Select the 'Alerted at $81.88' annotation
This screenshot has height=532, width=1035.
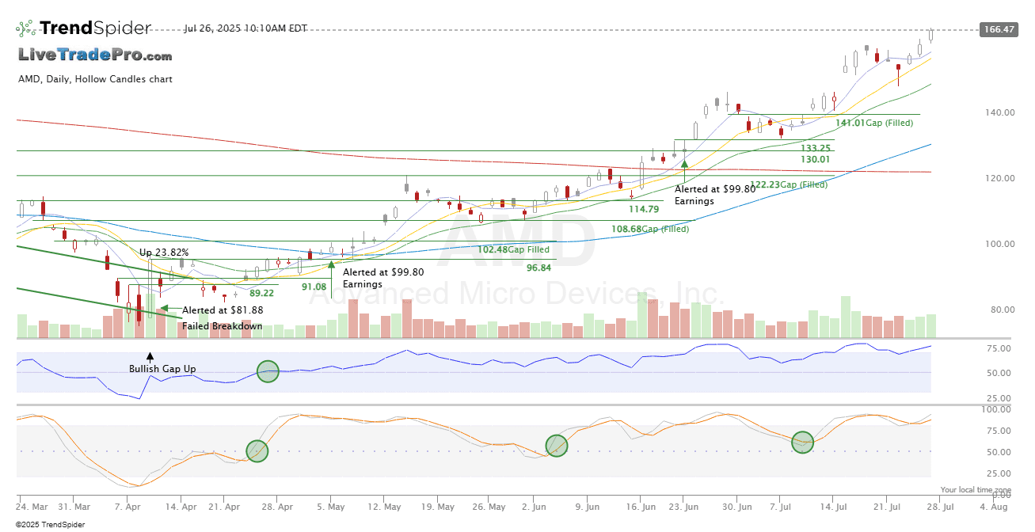[223, 310]
